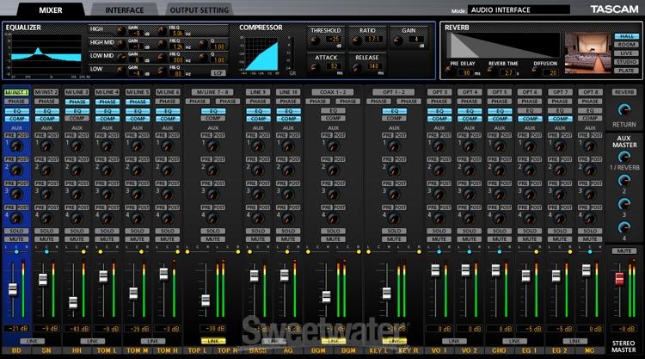Select the REVERB channel header

(624, 92)
